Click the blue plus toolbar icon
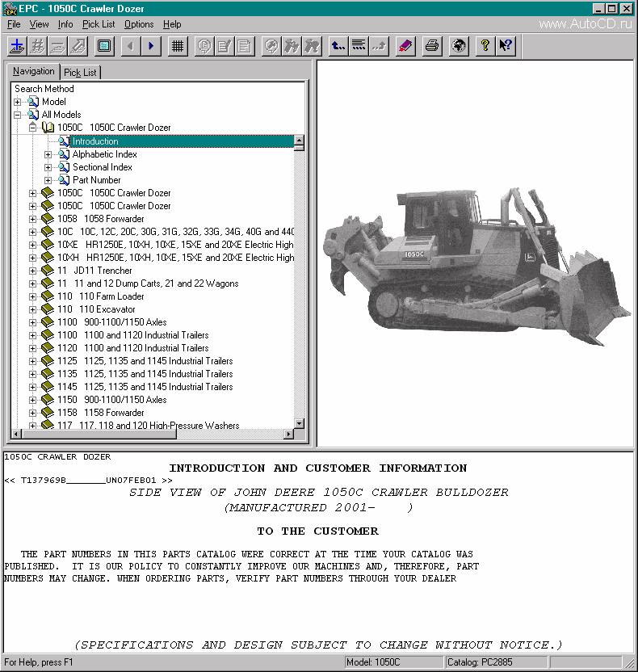Image resolution: width=638 pixels, height=672 pixels. pos(17,46)
